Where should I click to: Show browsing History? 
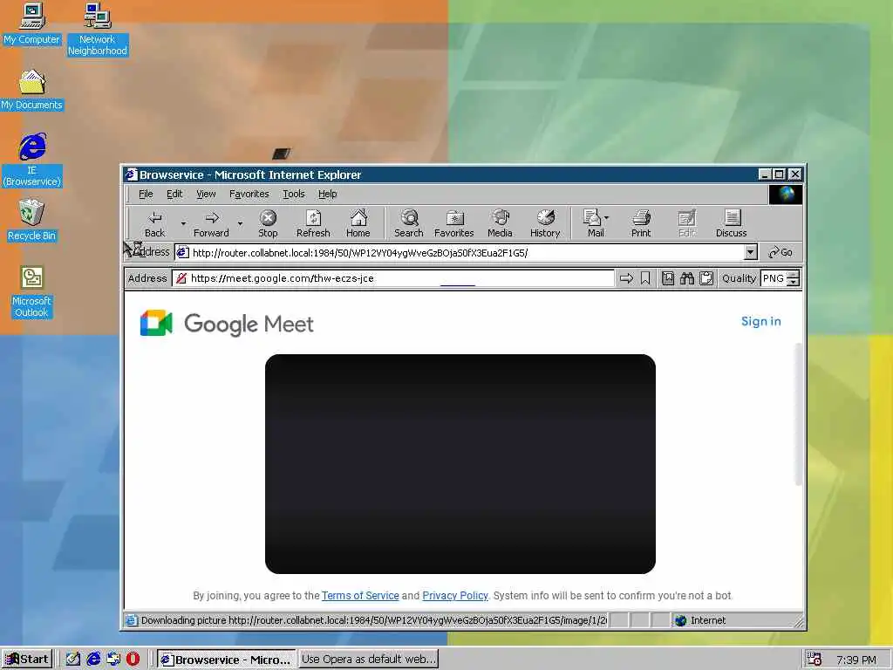click(x=545, y=223)
